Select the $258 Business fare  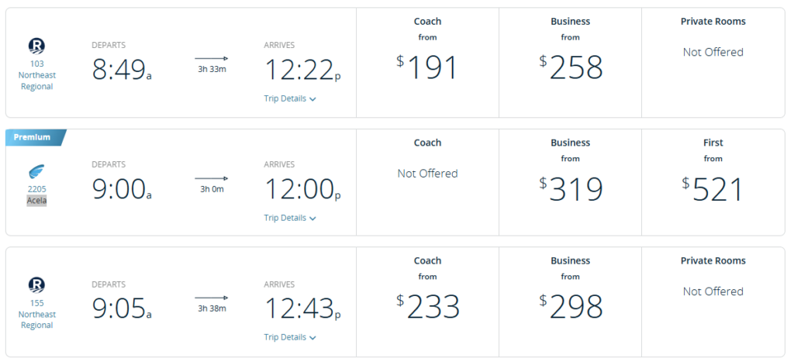click(x=570, y=67)
